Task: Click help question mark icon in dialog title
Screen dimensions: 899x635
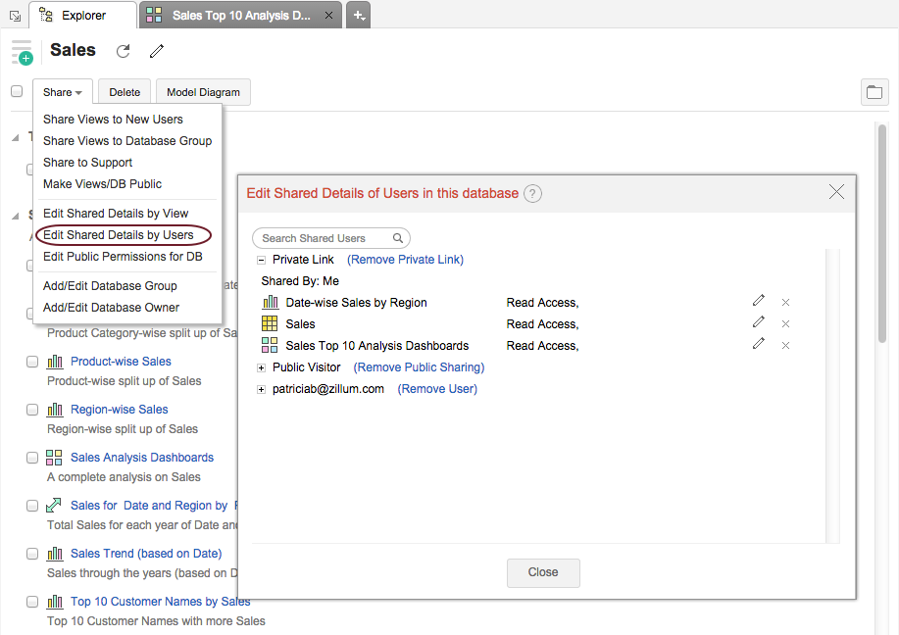Action: (532, 193)
